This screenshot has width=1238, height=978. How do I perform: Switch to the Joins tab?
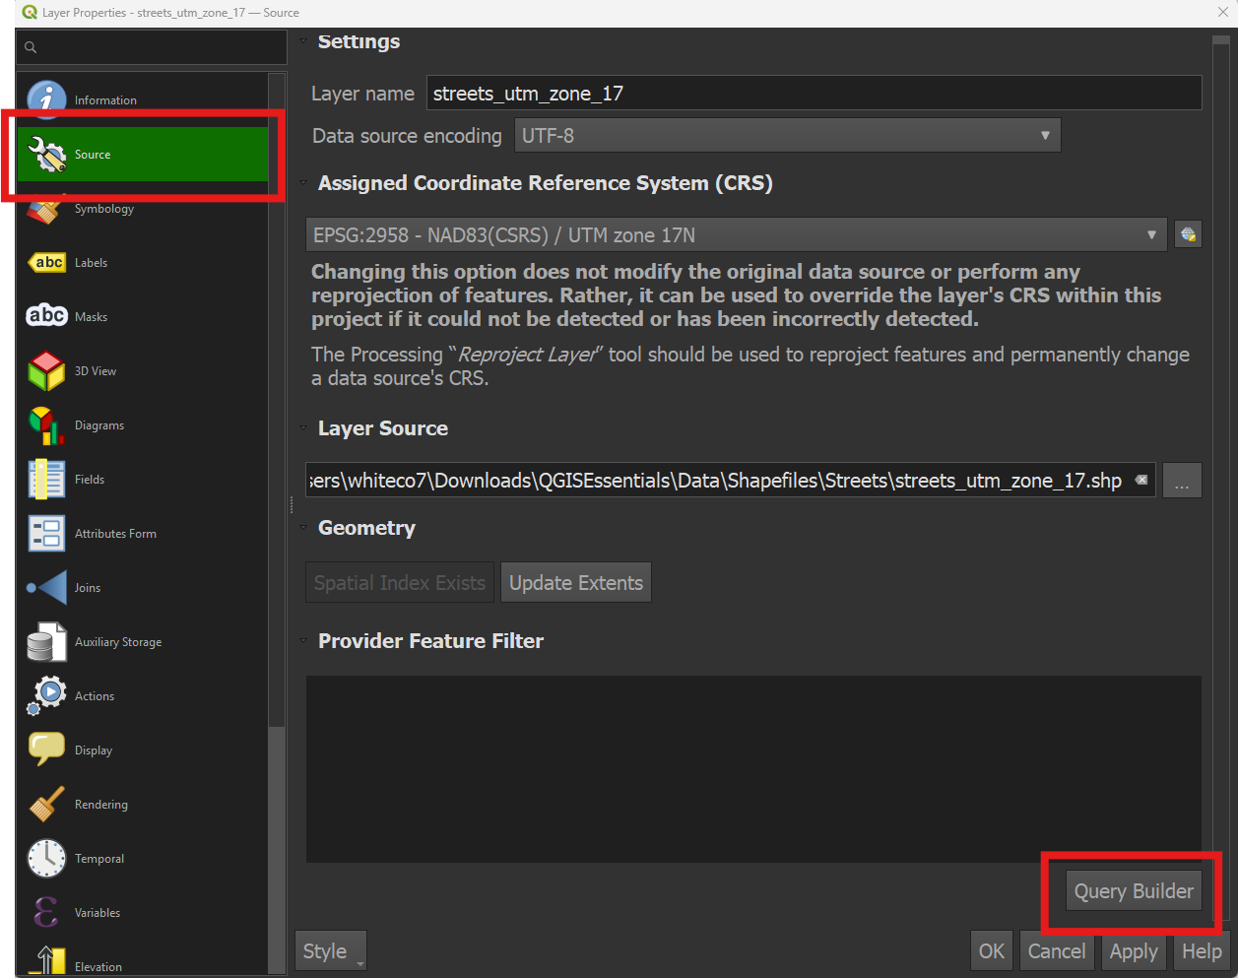click(143, 587)
